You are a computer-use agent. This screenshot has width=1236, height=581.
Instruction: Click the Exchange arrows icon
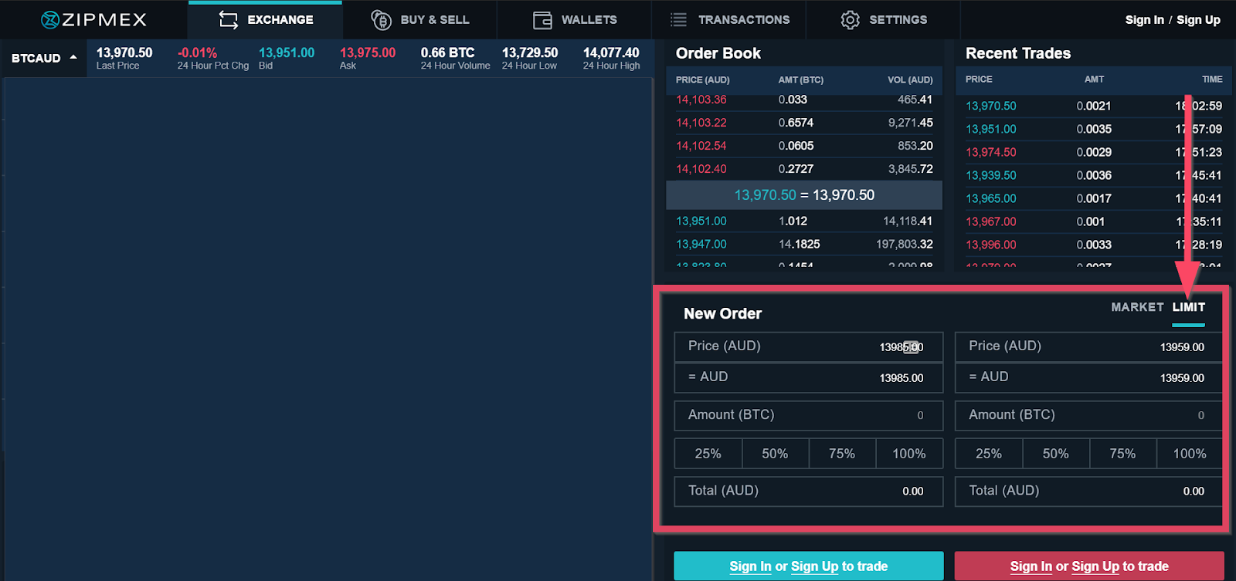coord(228,20)
